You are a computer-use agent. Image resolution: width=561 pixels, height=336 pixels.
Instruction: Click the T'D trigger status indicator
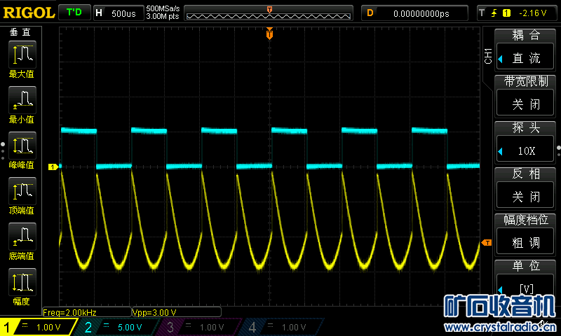click(74, 13)
